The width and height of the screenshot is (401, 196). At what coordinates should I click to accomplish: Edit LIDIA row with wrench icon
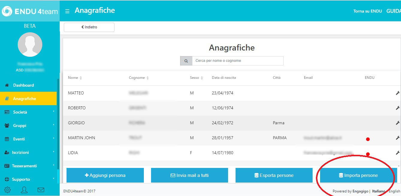[398, 153]
